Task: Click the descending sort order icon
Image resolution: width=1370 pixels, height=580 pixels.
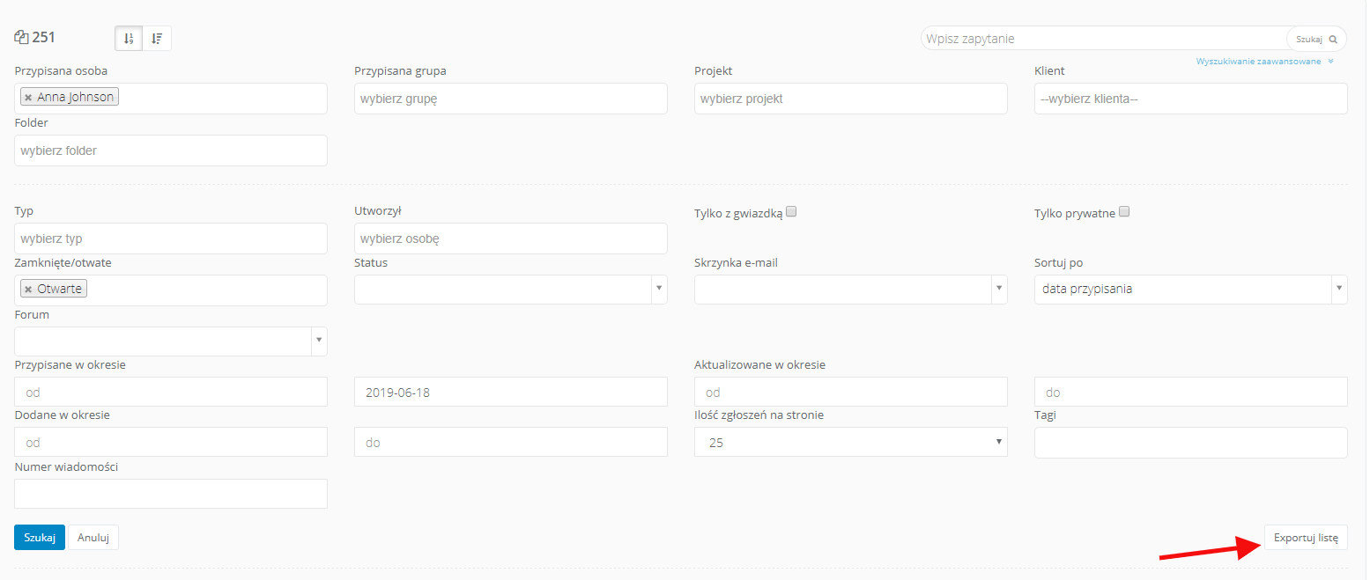Action: 157,39
